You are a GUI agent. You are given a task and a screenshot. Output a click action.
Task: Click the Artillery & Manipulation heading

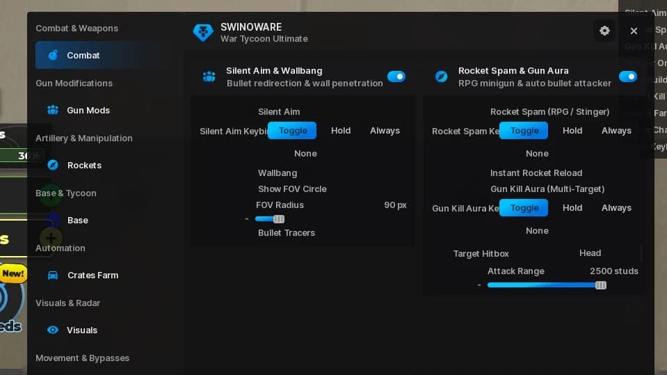point(83,138)
